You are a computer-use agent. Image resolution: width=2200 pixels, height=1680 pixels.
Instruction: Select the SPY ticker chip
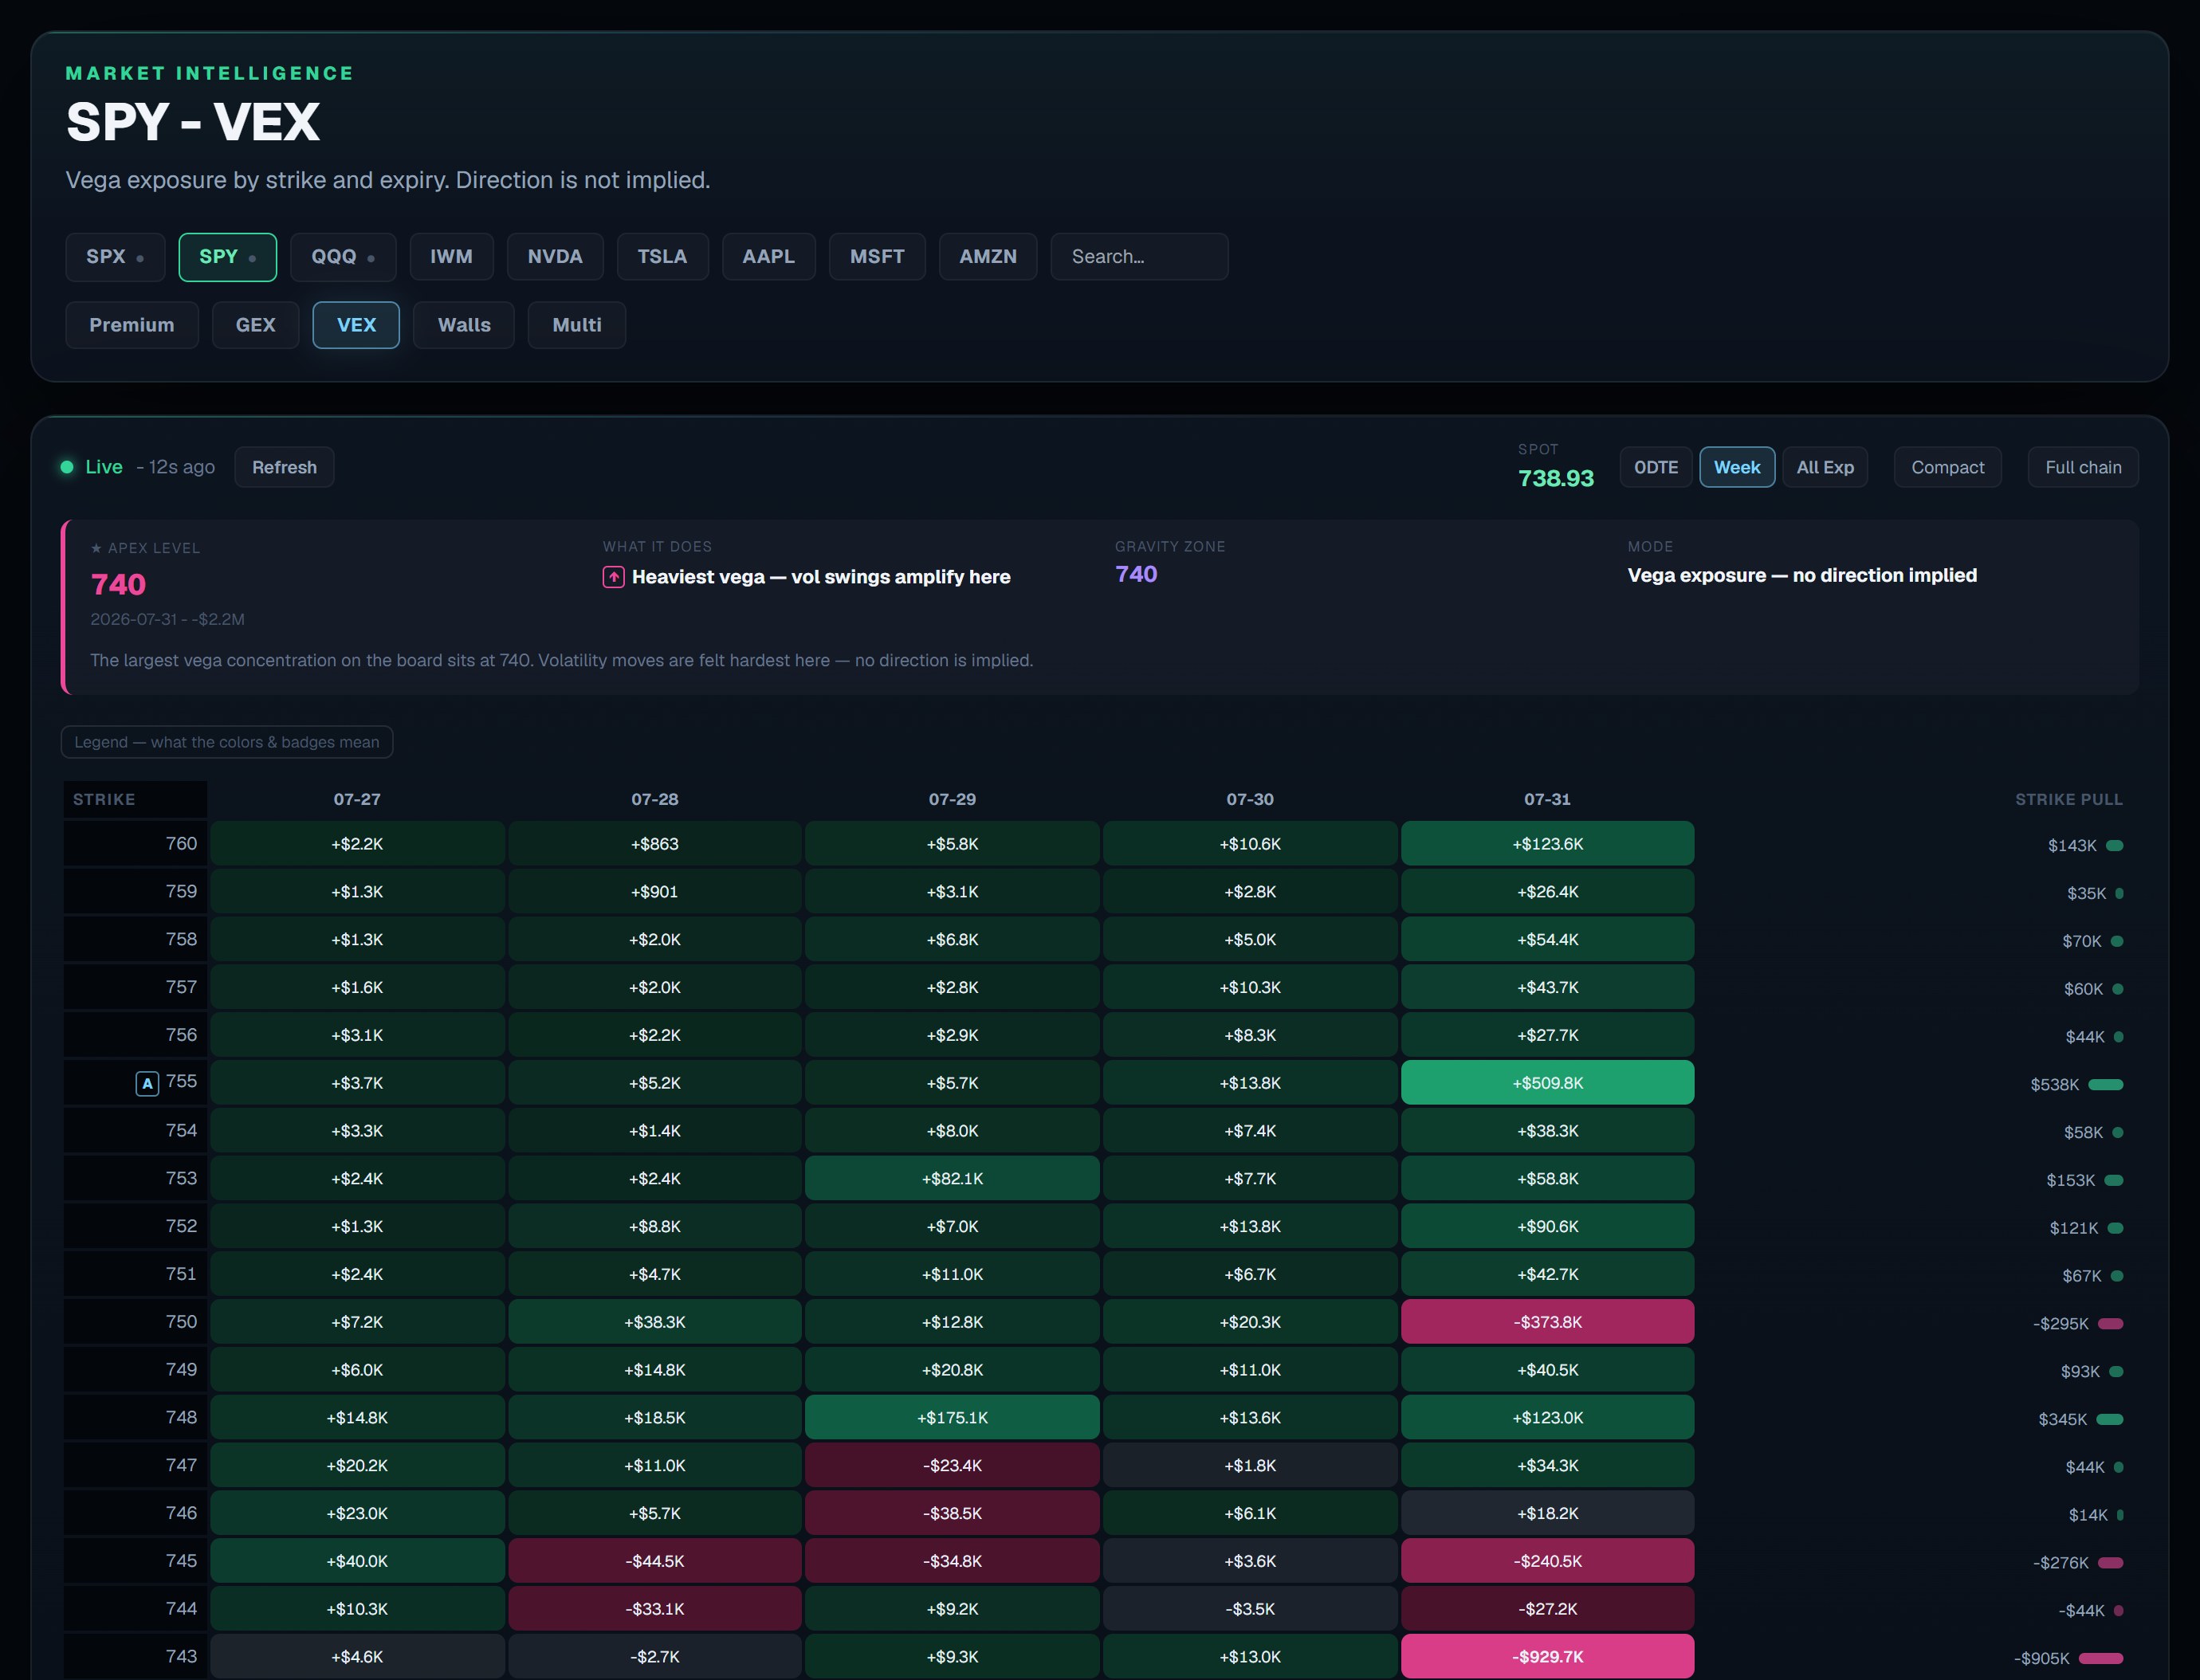(x=228, y=257)
